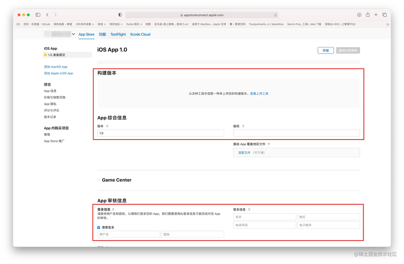Reload the current page

point(275,15)
